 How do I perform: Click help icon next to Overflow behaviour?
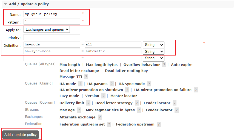point(164,65)
